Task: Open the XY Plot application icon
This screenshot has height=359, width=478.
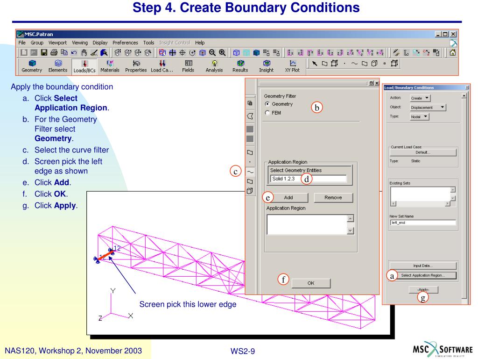Action: (292, 66)
